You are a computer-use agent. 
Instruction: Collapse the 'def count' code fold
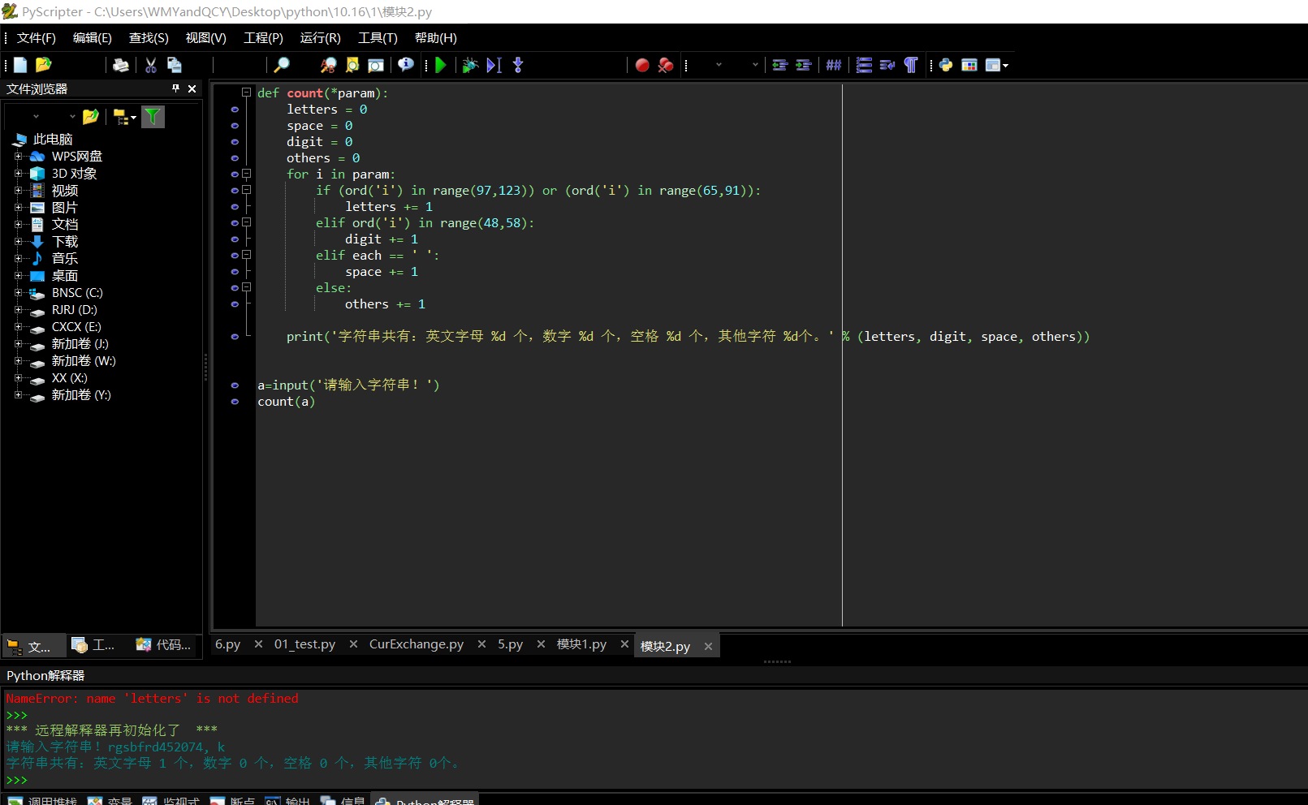(x=247, y=93)
